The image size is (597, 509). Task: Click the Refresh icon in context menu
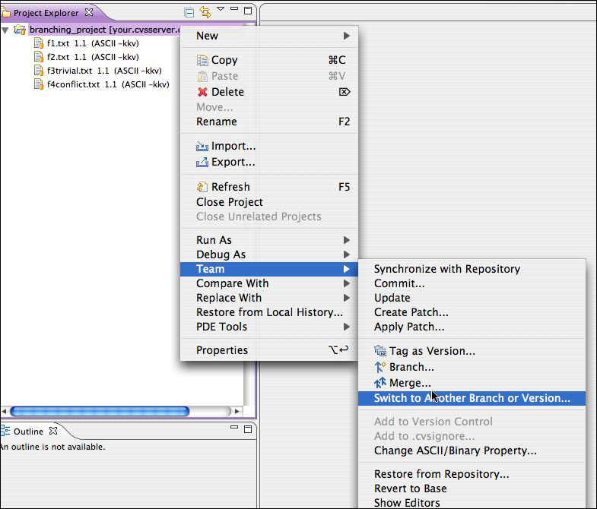(202, 187)
